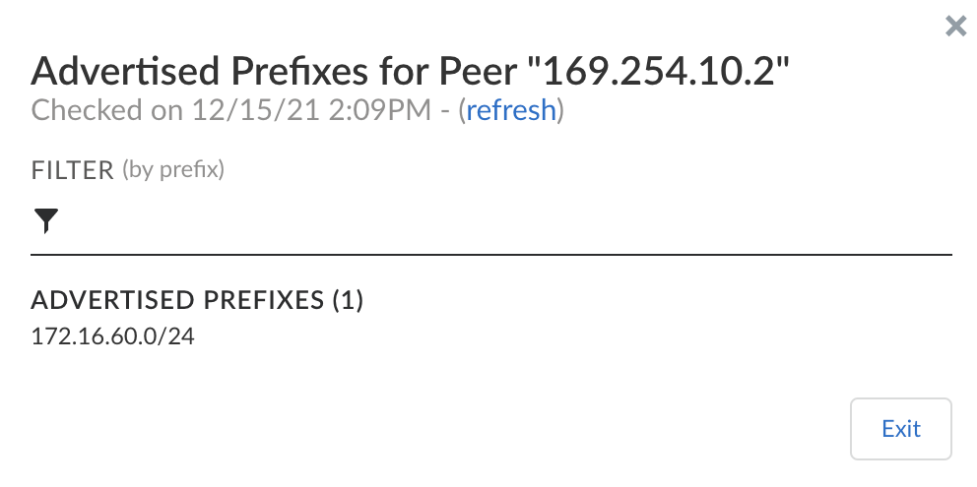Click the FILTER label
Screen dimensions: 977x487
73,170
